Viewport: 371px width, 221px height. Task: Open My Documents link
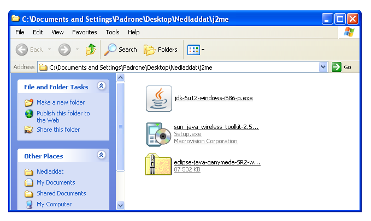[x=56, y=182]
